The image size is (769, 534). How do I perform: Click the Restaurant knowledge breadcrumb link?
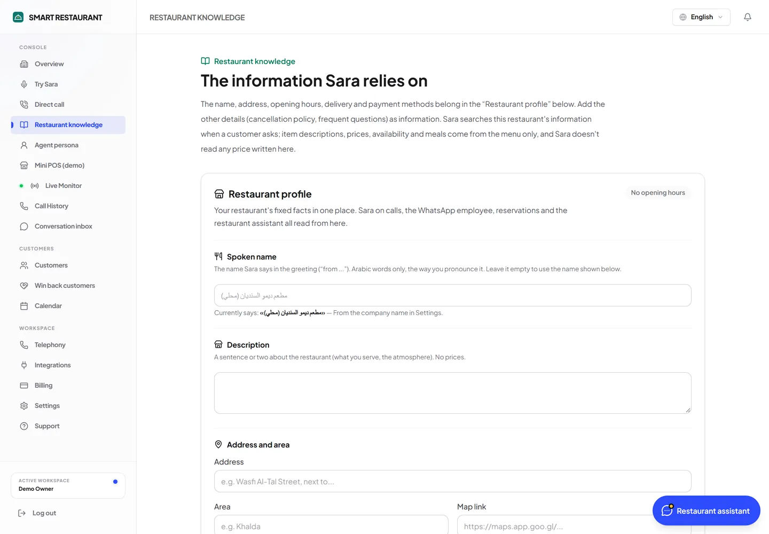(x=248, y=61)
